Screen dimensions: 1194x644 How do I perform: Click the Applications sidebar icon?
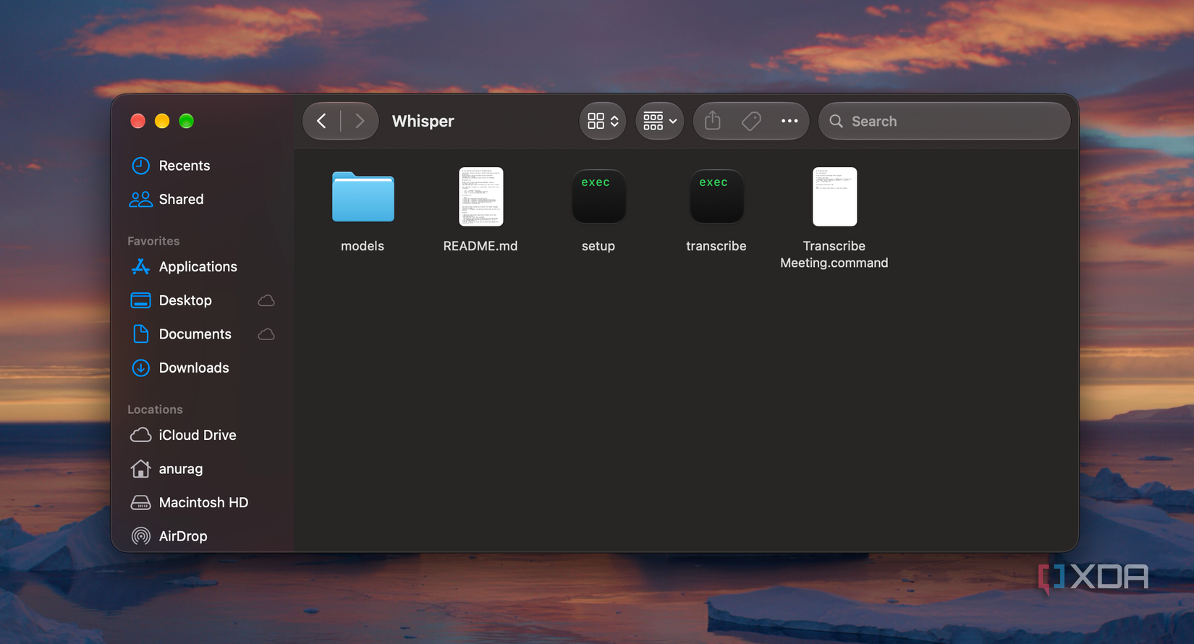141,266
